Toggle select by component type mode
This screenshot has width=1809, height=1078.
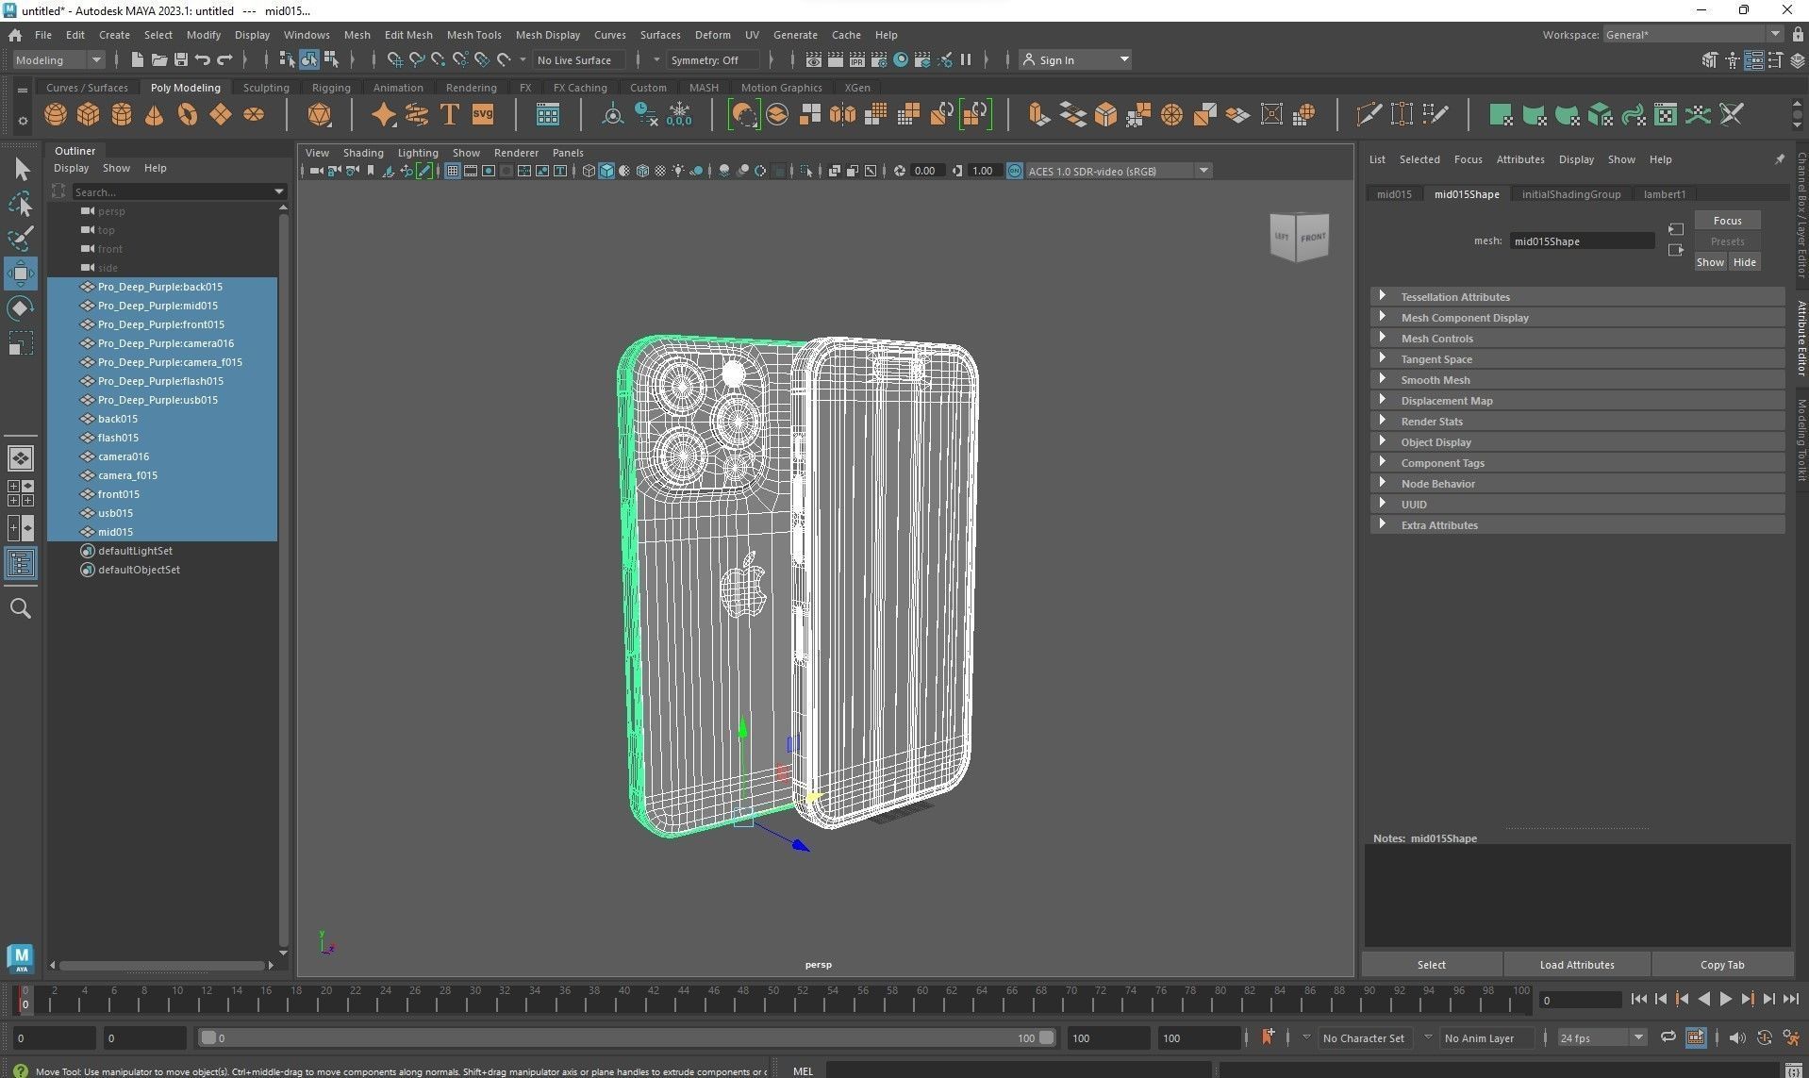(x=331, y=59)
